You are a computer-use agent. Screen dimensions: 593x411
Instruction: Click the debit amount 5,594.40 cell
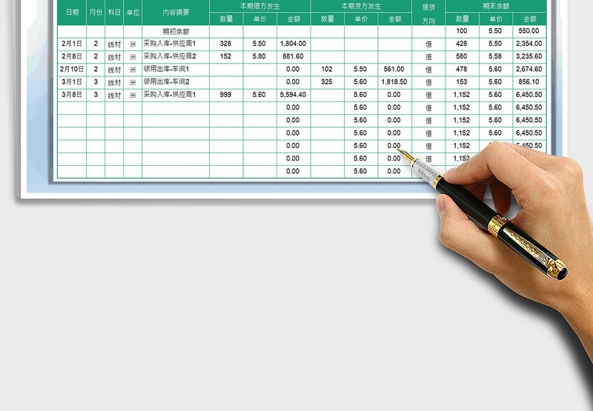pyautogui.click(x=293, y=95)
